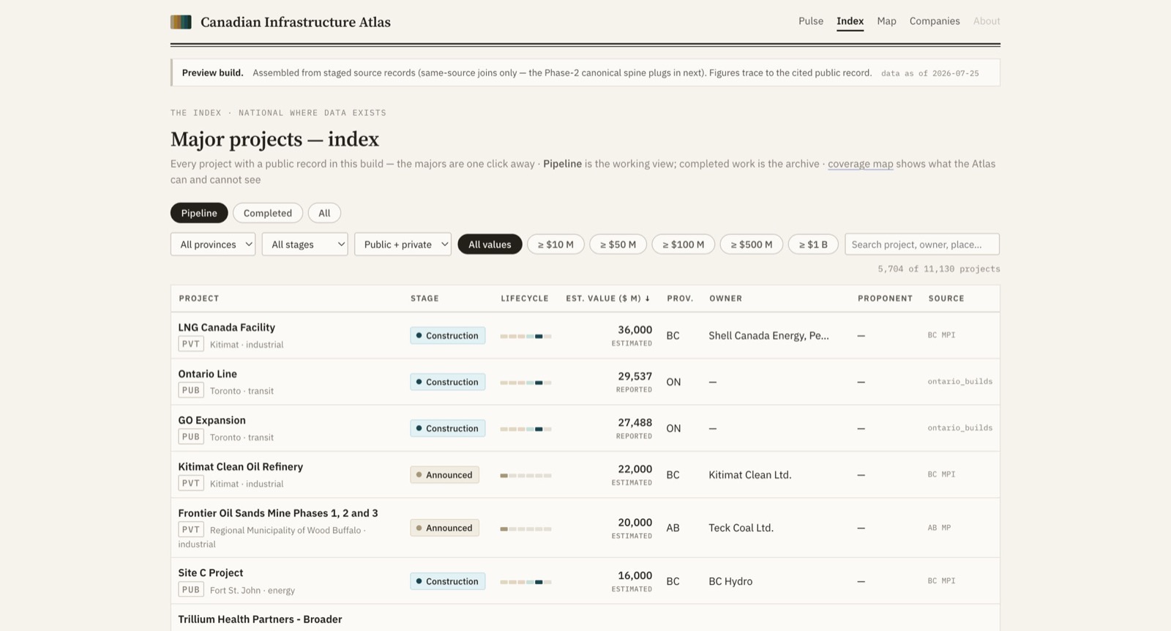Click owner Shell Canada Energy cell
Viewport: 1171px width, 631px height.
(x=768, y=335)
